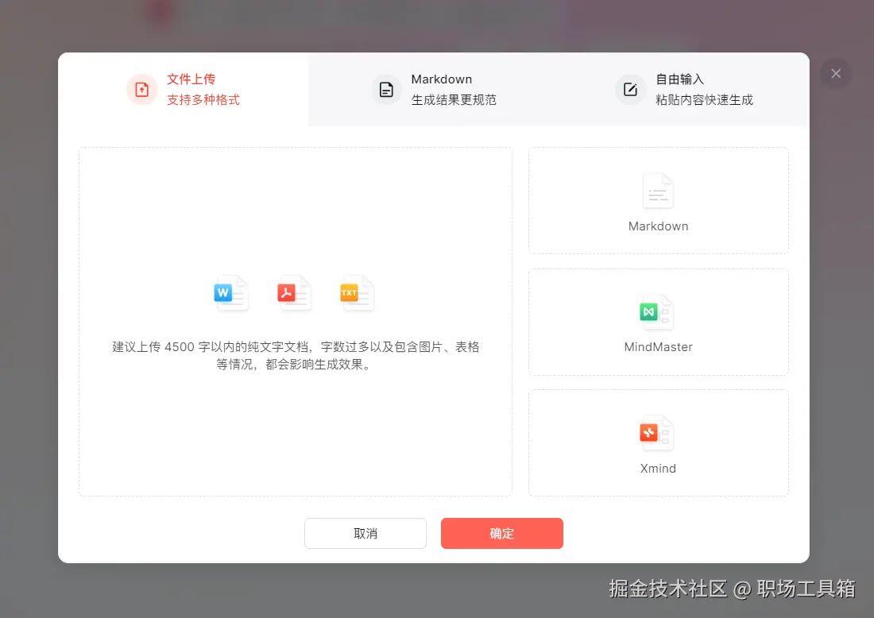The width and height of the screenshot is (874, 618).
Task: Click the file upload drop area
Action: click(295, 320)
